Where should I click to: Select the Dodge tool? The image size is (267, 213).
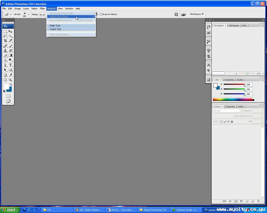(x=11, y=60)
